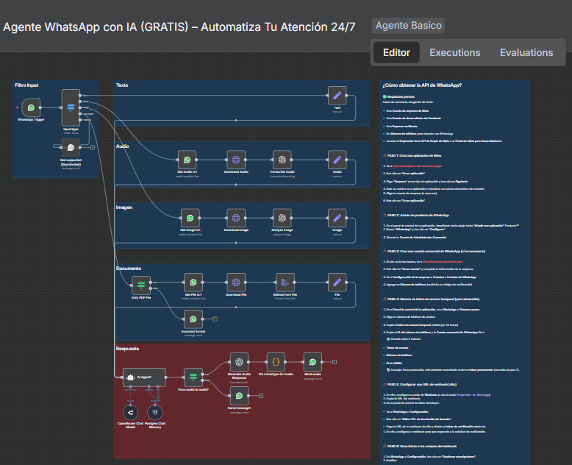Open the Evaluations tab
This screenshot has height=465, width=572.
(x=526, y=52)
